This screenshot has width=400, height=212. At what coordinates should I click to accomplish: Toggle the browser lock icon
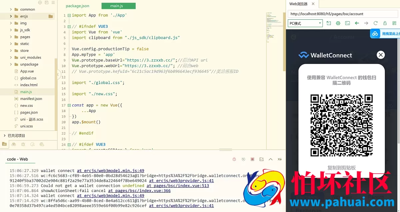(385, 23)
